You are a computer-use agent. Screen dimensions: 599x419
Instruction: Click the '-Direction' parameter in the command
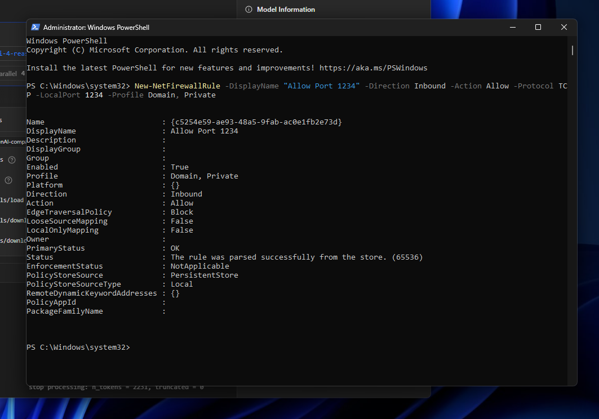(387, 86)
